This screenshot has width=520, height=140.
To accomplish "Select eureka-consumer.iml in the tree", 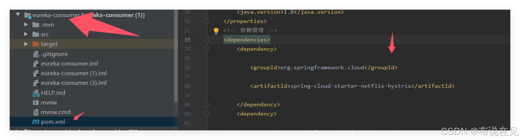I will (x=69, y=64).
